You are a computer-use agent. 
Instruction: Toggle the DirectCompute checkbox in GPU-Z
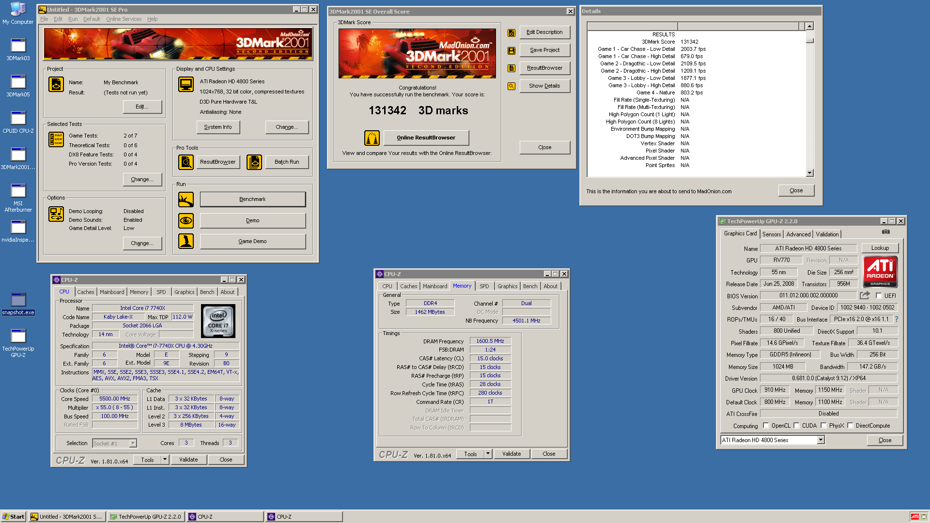pos(850,426)
